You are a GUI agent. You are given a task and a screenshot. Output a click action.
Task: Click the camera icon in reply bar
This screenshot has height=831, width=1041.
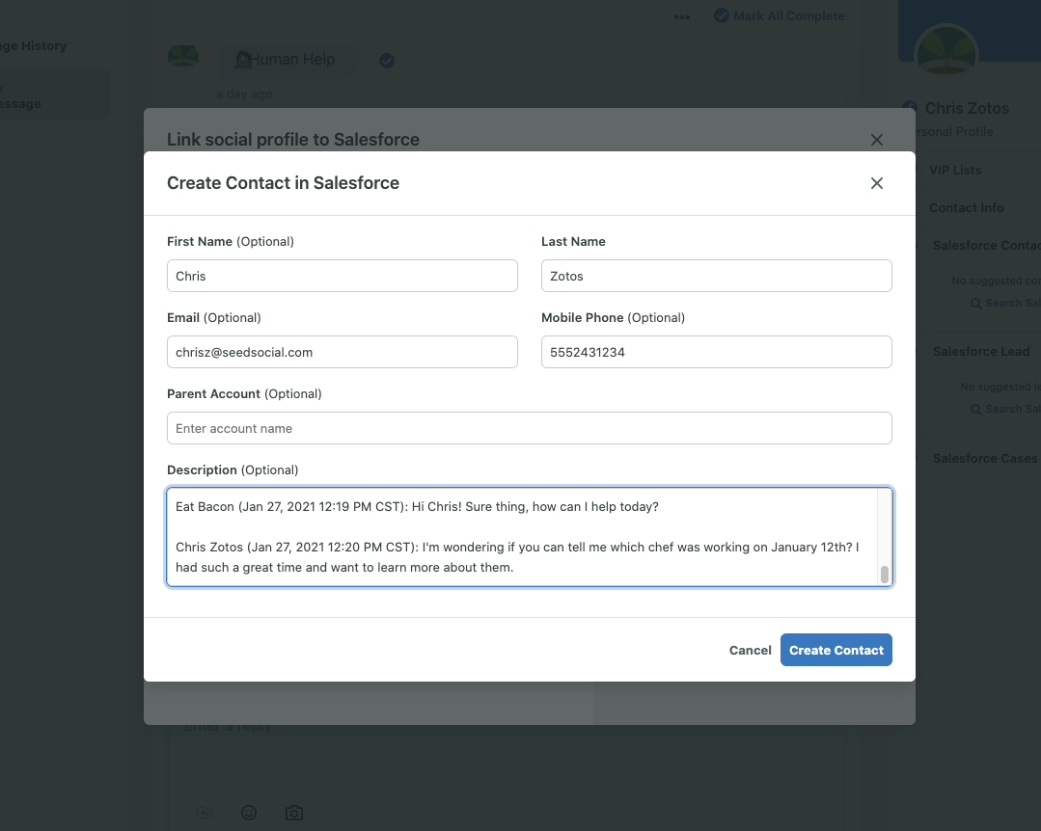[294, 813]
